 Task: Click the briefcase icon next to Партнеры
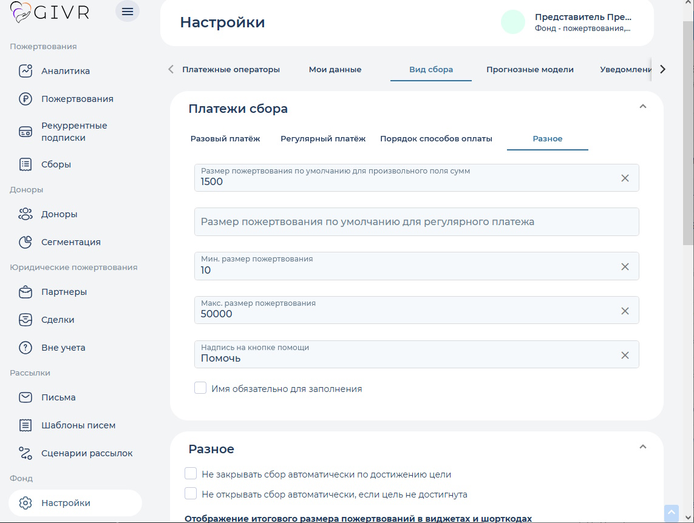[x=26, y=292]
